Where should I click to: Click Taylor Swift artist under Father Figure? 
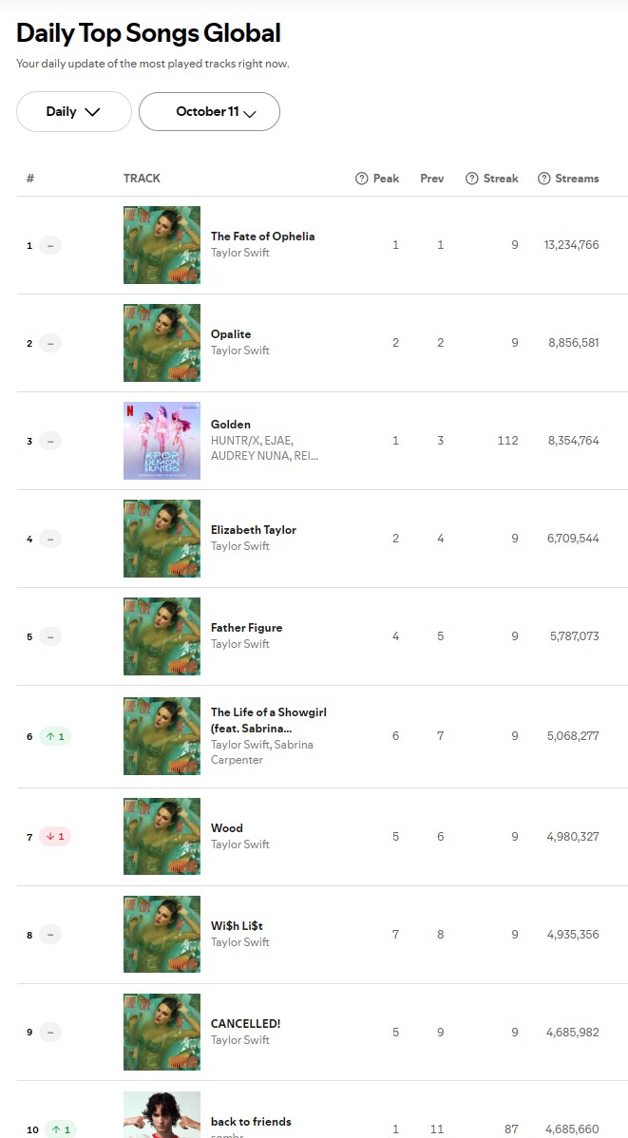(x=240, y=644)
